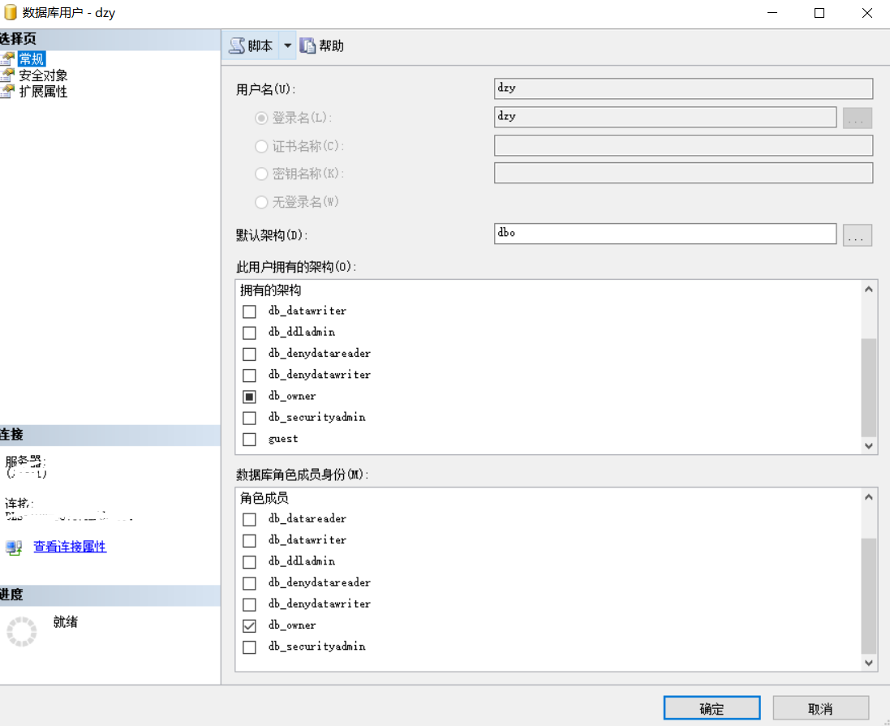Select the 无登录名 radio button

[x=261, y=202]
